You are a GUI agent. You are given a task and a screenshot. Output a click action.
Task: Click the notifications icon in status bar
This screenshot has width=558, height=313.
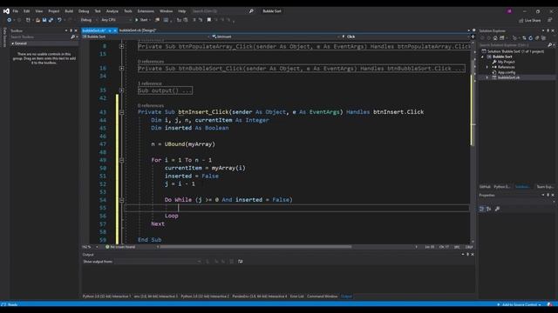click(550, 304)
